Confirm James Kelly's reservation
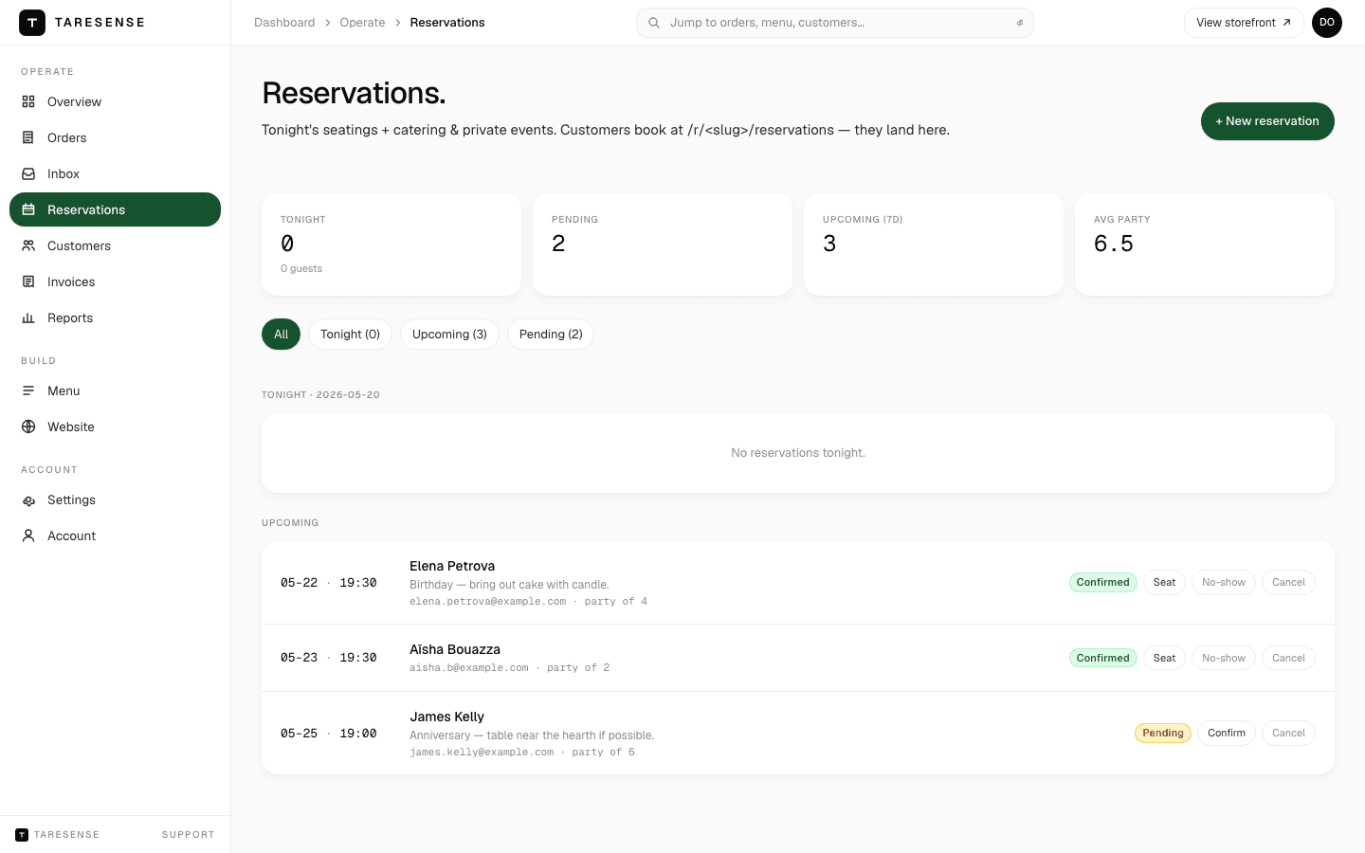1365x853 pixels. click(1227, 733)
